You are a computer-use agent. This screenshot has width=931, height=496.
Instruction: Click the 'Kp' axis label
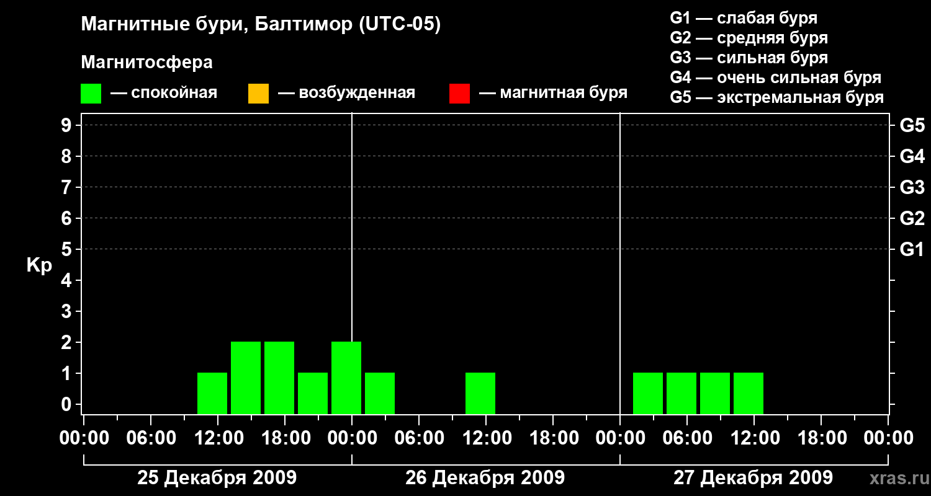coord(39,265)
